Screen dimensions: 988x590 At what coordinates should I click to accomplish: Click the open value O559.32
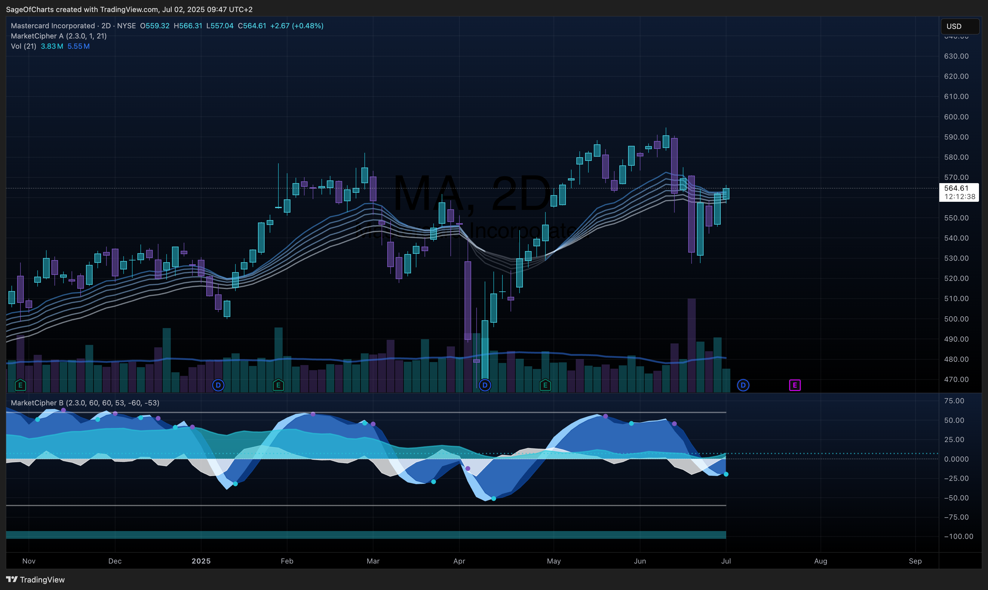click(x=155, y=26)
